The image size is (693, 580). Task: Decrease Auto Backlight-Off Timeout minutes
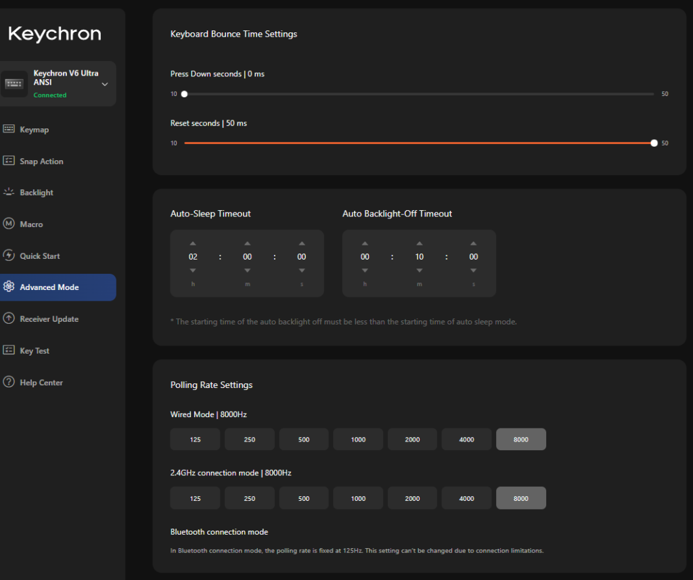coord(420,270)
